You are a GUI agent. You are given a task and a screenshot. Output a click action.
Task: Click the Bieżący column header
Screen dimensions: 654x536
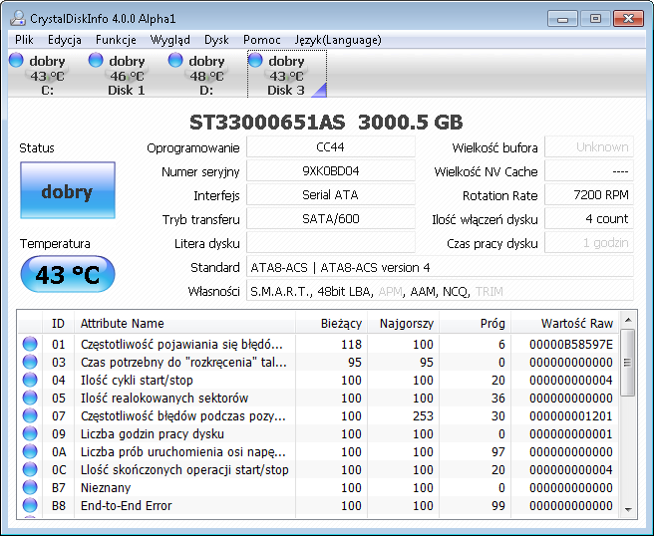coord(332,323)
